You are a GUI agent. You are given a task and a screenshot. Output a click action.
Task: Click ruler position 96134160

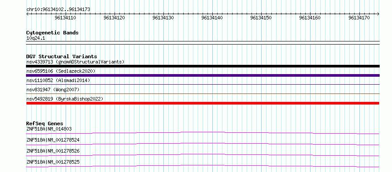[x=310, y=18]
